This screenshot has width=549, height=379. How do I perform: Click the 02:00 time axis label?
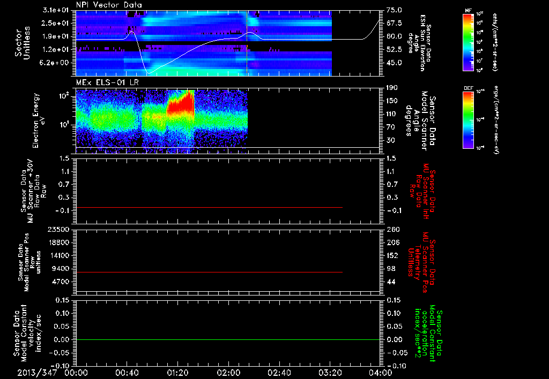228,373
